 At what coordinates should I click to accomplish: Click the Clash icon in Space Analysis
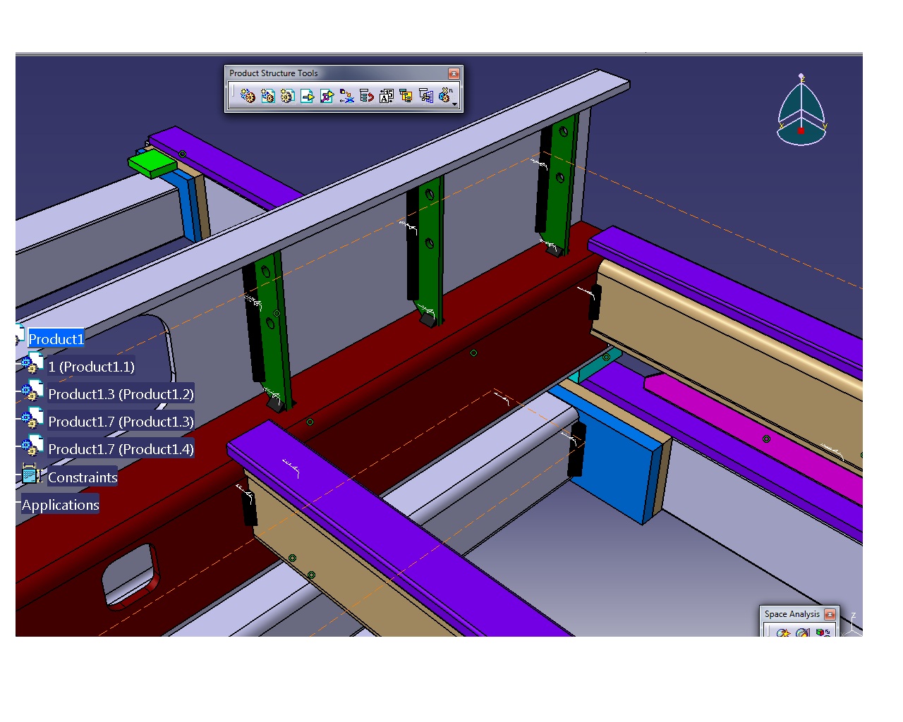coord(783,632)
